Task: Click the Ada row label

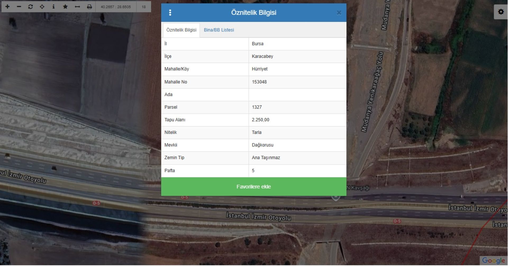Action: pyautogui.click(x=168, y=94)
